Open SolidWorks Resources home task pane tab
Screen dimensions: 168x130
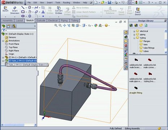pyautogui.click(x=126, y=32)
